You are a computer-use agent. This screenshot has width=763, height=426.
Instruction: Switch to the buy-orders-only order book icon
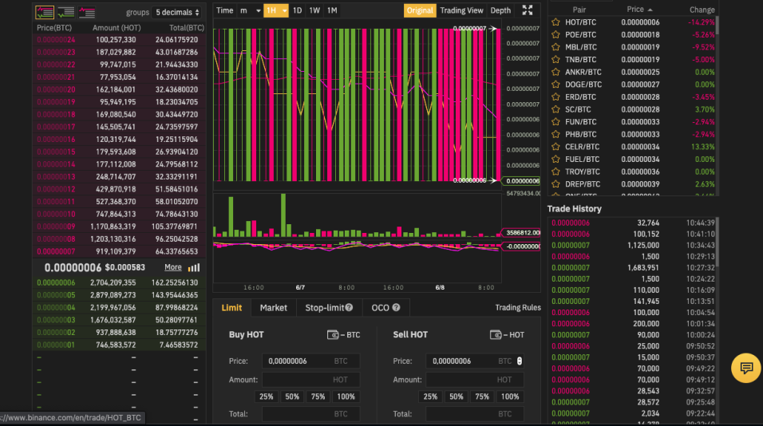[66, 12]
